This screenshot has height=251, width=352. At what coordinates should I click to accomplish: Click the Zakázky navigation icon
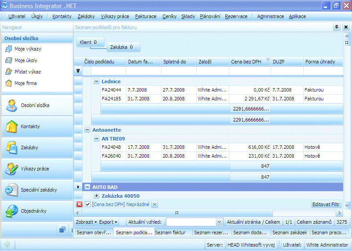coord(11,148)
